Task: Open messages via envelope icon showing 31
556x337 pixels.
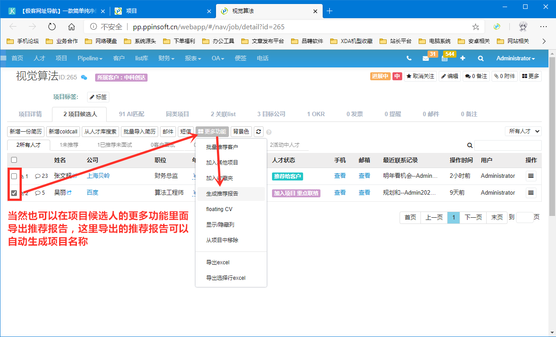Action: [x=427, y=58]
